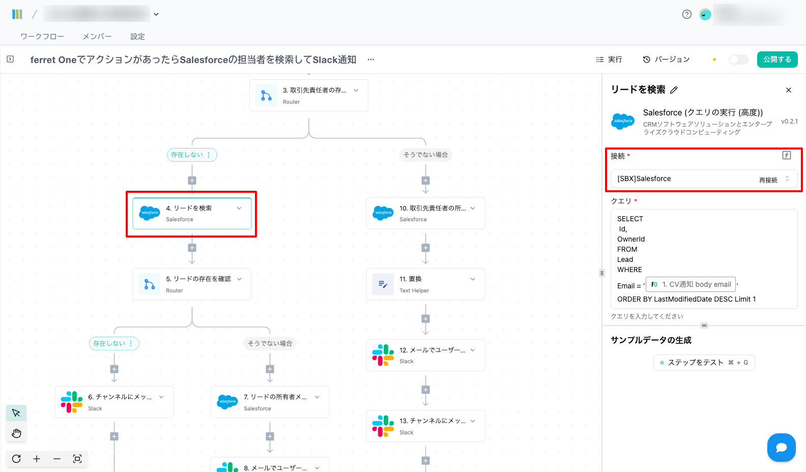Image resolution: width=806 pixels, height=472 pixels.
Task: Click the app logo in top-left corner
Action: (17, 14)
